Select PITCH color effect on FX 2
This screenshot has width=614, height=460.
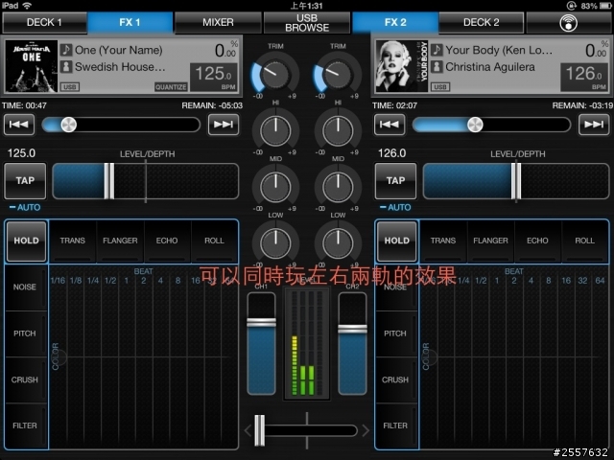[x=395, y=333]
